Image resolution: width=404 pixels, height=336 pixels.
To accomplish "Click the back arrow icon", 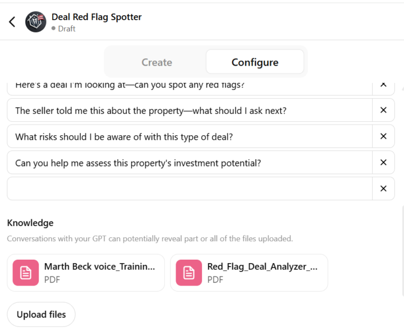I will click(12, 22).
